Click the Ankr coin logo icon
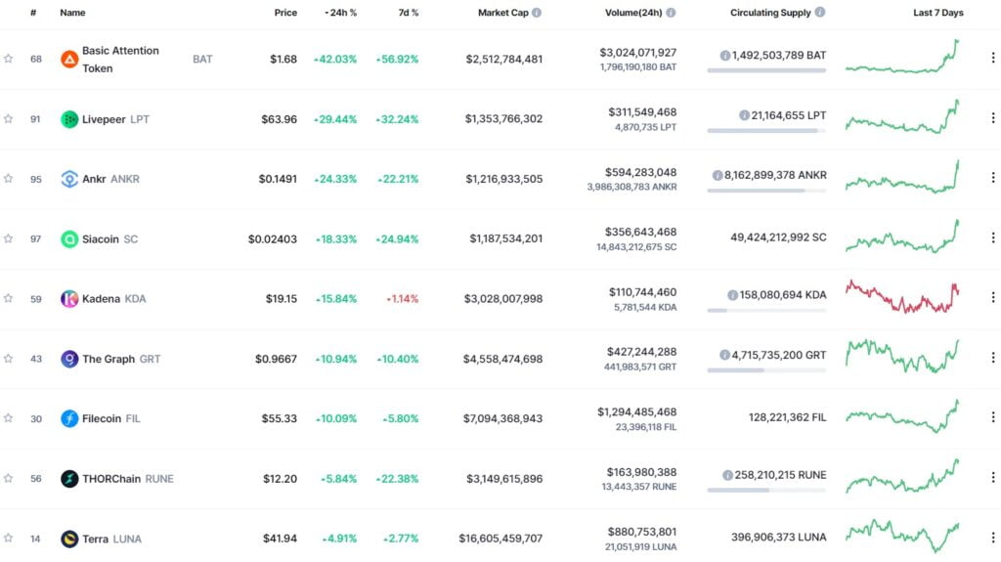Viewport: 1001px width, 562px height. (69, 179)
